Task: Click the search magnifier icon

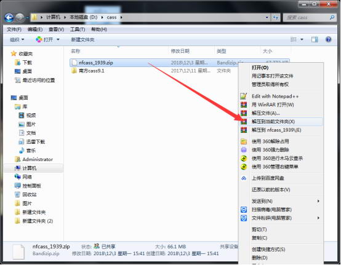Action: [x=332, y=17]
